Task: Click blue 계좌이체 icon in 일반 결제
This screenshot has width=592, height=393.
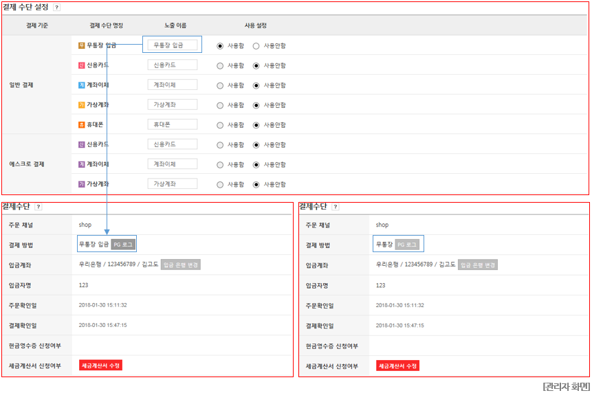Action: point(82,85)
